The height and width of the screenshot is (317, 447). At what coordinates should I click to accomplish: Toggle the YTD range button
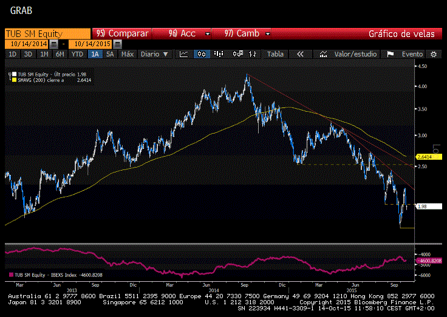77,54
